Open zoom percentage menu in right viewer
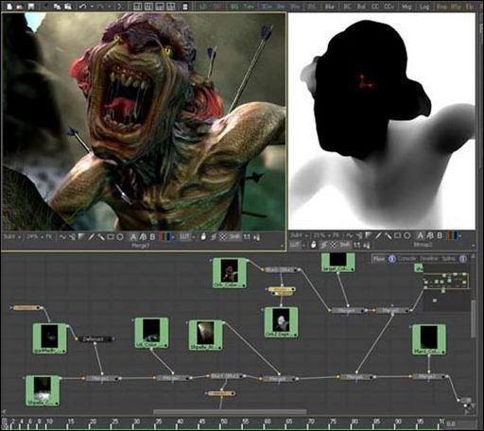The width and height of the screenshot is (484, 431). (x=321, y=235)
